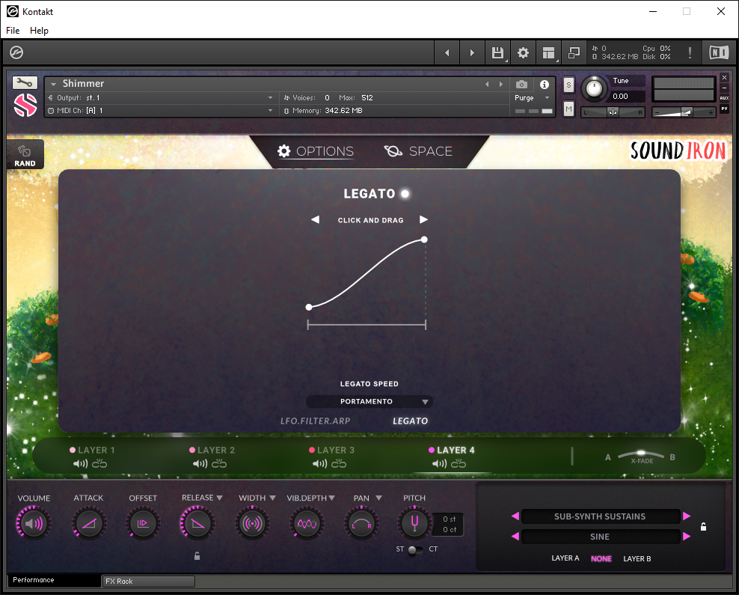Click Layer 1 speaker mute icon
The width and height of the screenshot is (739, 595).
pyautogui.click(x=80, y=463)
